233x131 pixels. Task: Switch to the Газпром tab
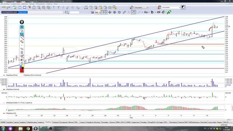[x=56, y=122]
